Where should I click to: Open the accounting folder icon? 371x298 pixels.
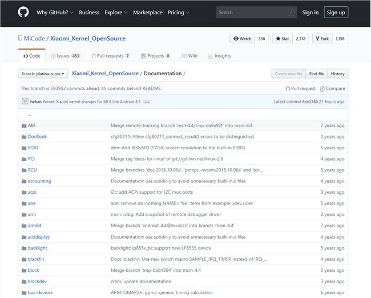tap(24, 181)
